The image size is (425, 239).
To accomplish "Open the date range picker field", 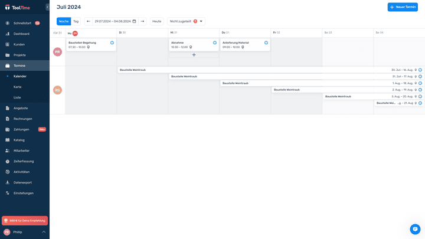I will (115, 21).
